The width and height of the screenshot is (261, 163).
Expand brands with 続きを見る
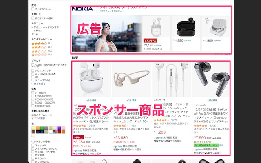(x=39, y=84)
